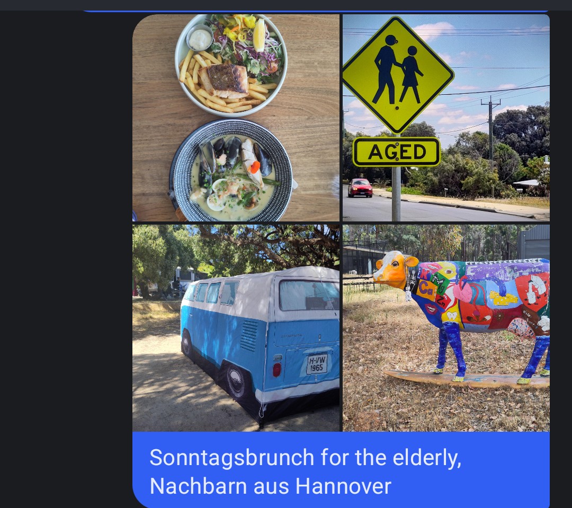Click the empty dark area beside the message
Screen dimensions: 572x508
click(66, 255)
